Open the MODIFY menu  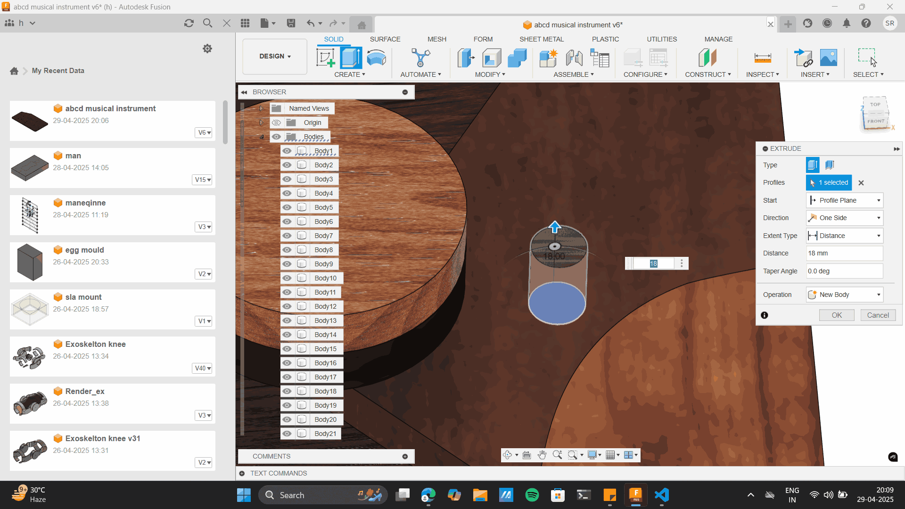490,74
